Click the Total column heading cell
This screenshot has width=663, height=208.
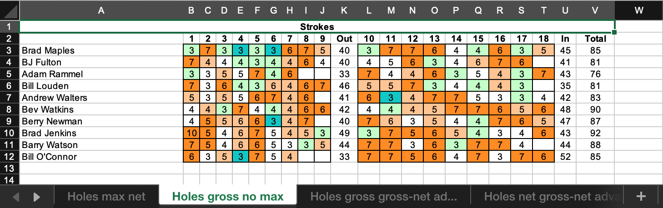(x=595, y=39)
